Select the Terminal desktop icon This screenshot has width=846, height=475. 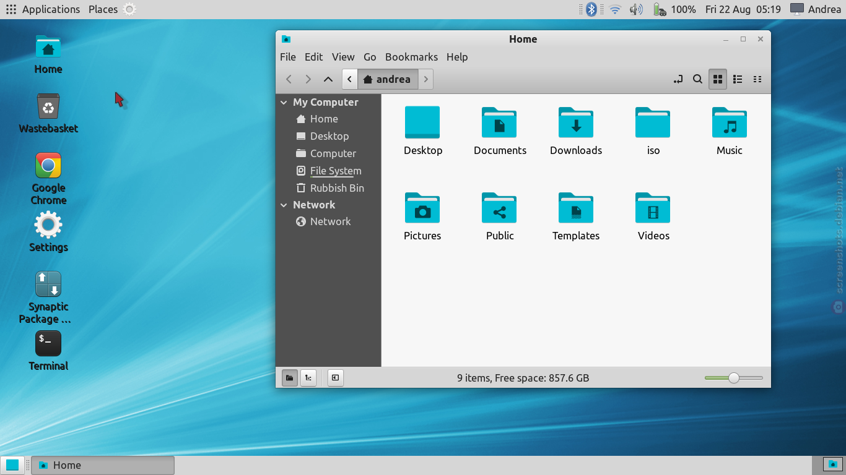tap(48, 351)
